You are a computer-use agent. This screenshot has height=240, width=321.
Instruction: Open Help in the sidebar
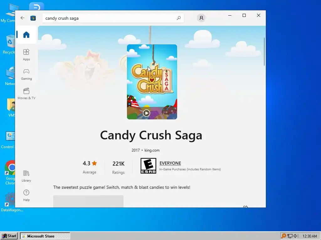(x=26, y=196)
